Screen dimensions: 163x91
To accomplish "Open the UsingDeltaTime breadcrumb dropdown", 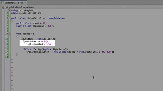I will click(13, 7).
